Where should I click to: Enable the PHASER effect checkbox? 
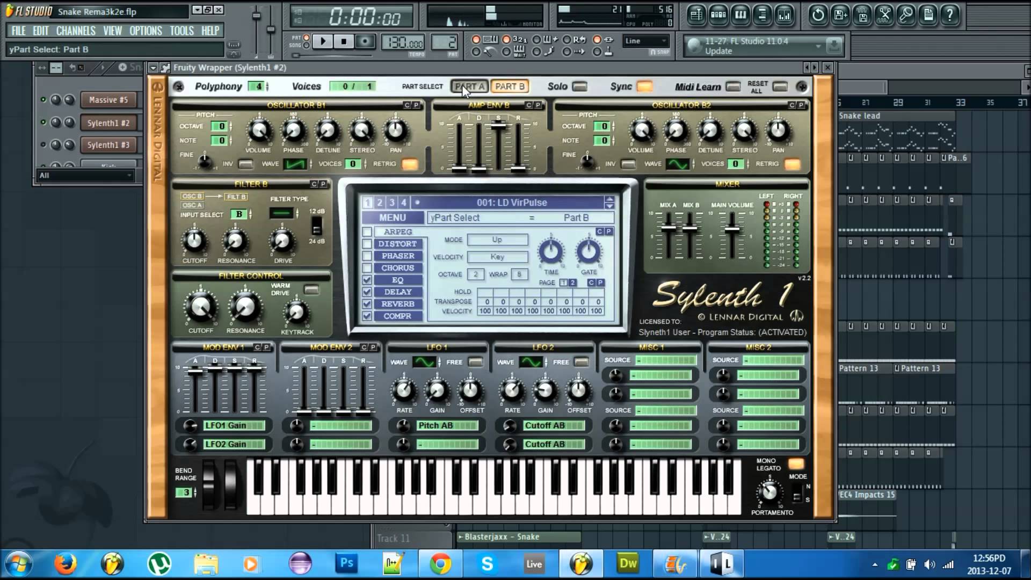click(367, 256)
